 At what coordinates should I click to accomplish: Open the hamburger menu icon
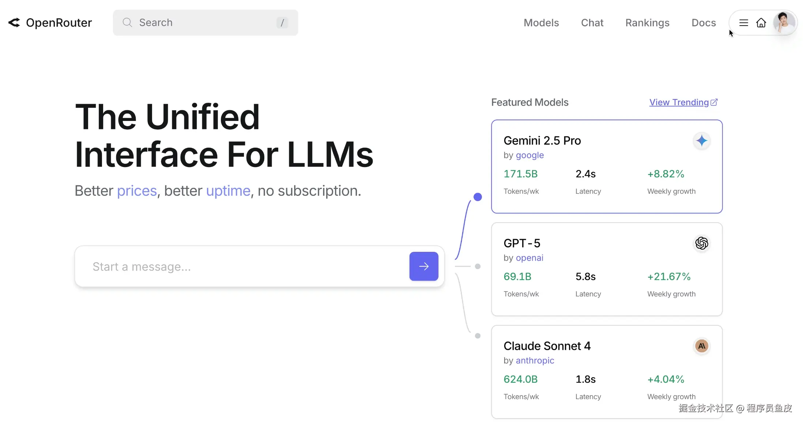[743, 23]
